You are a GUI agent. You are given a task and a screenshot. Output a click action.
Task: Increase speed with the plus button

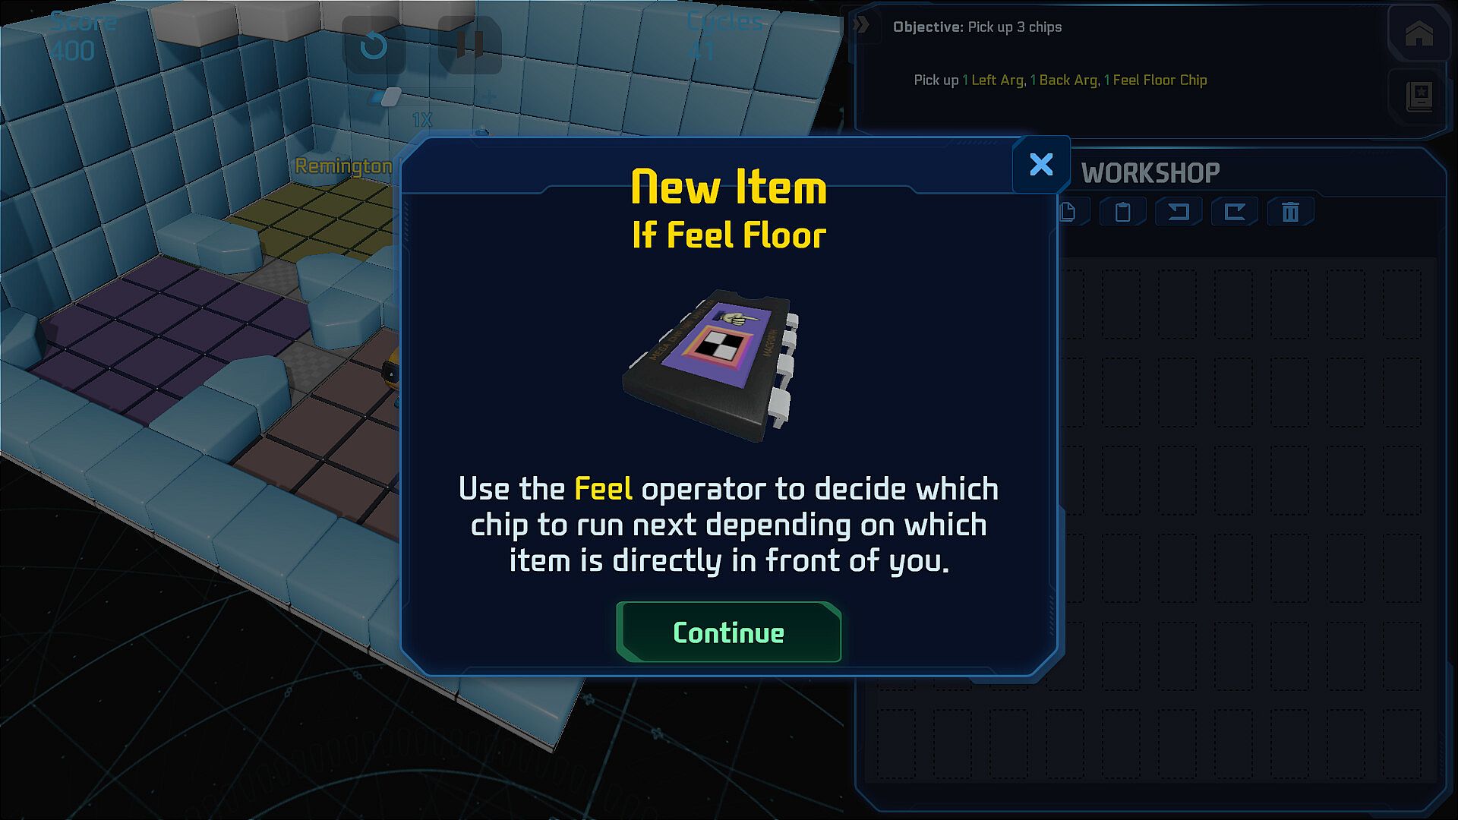pyautogui.click(x=489, y=96)
